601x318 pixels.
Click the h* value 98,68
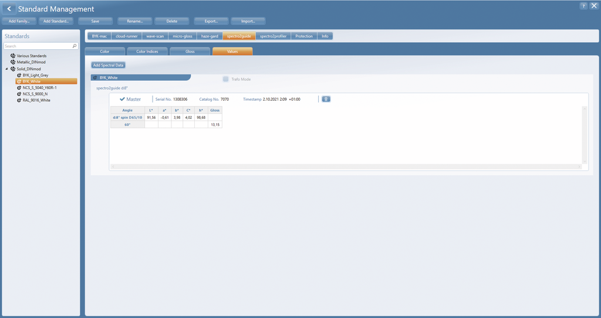(x=201, y=118)
